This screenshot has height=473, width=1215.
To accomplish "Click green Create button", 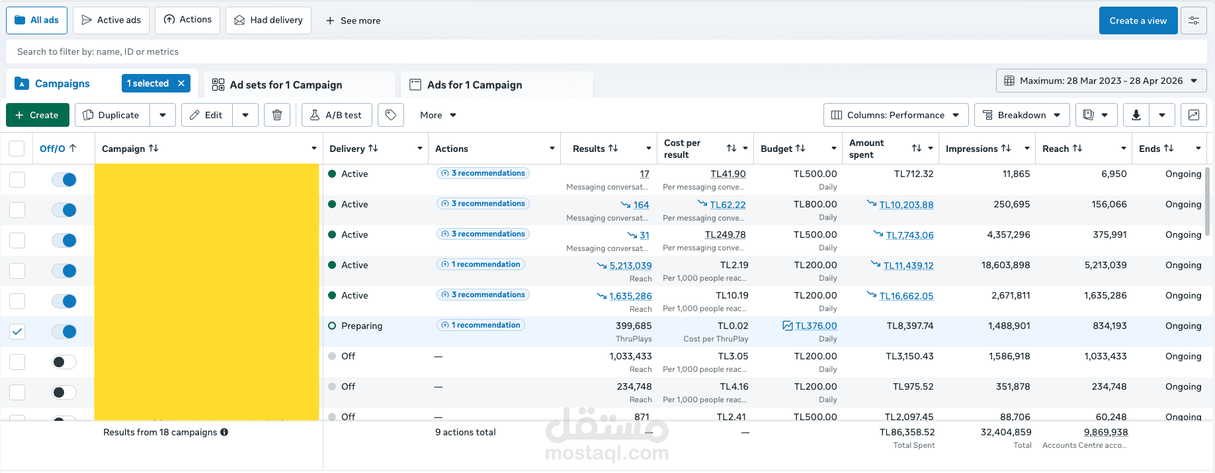I will point(37,115).
